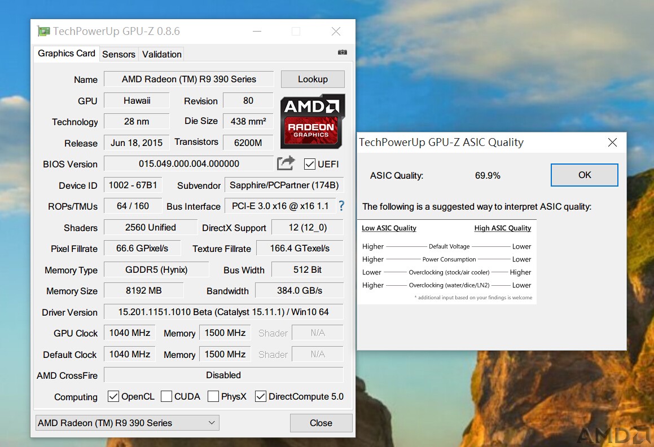Screen dimensions: 654x447
Task: Click the Revision field showing 80
Action: point(248,100)
